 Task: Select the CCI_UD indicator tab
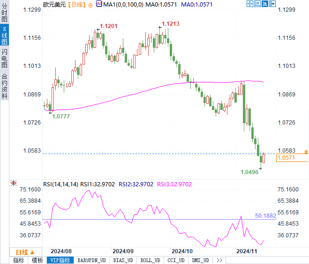point(176,260)
